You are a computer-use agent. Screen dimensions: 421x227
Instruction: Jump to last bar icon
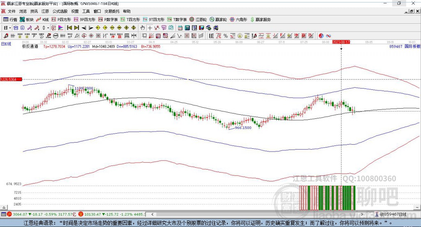(x=76, y=27)
